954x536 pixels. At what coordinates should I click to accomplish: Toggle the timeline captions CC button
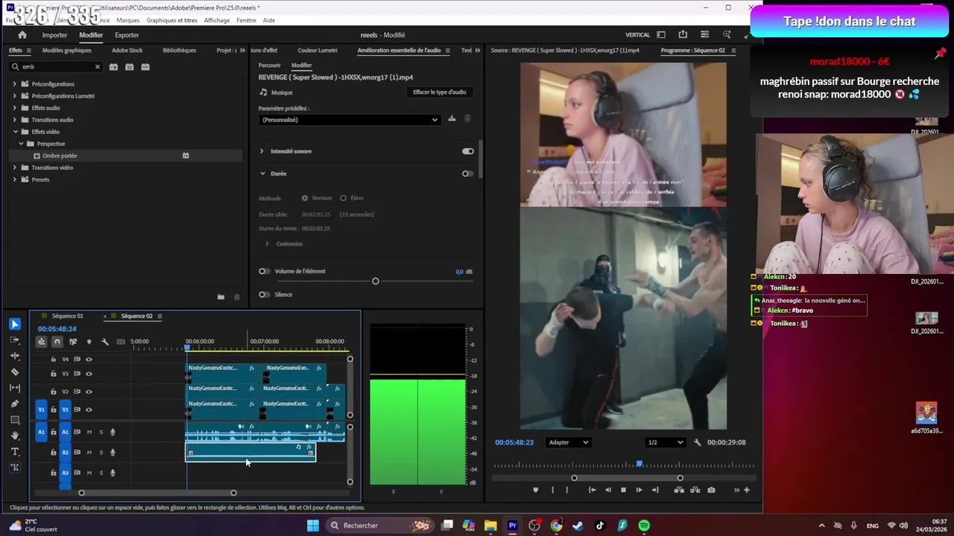[121, 342]
